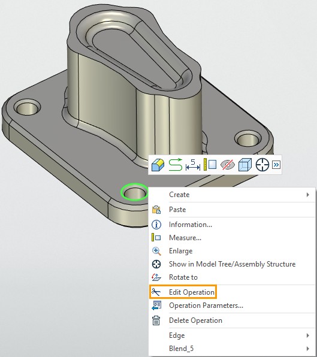Select the green S-shaped path icon
This screenshot has width=317, height=357.
tap(176, 165)
